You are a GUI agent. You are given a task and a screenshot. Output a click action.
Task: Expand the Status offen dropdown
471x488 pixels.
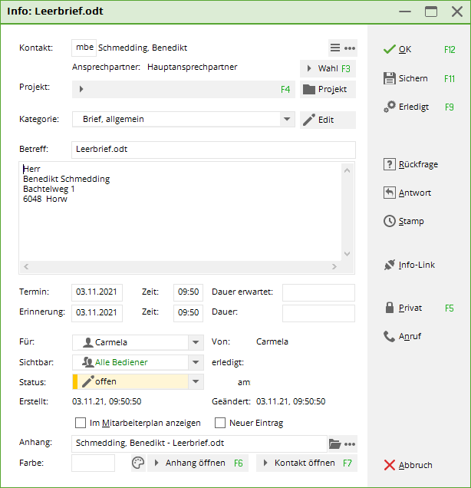[195, 382]
